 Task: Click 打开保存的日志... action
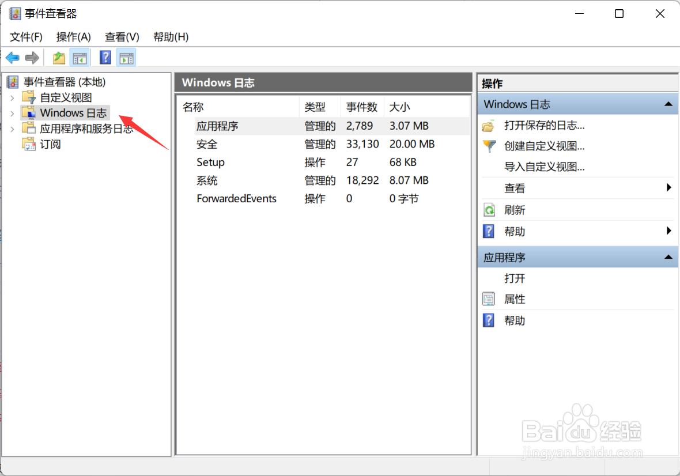(x=544, y=126)
